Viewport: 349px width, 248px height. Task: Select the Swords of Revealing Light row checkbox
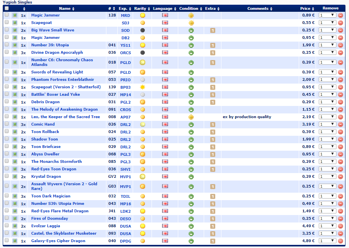pyautogui.click(x=7, y=72)
